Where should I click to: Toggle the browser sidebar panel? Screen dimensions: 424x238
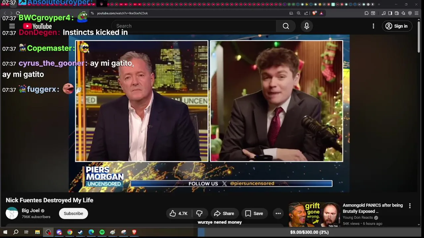pos(390,13)
